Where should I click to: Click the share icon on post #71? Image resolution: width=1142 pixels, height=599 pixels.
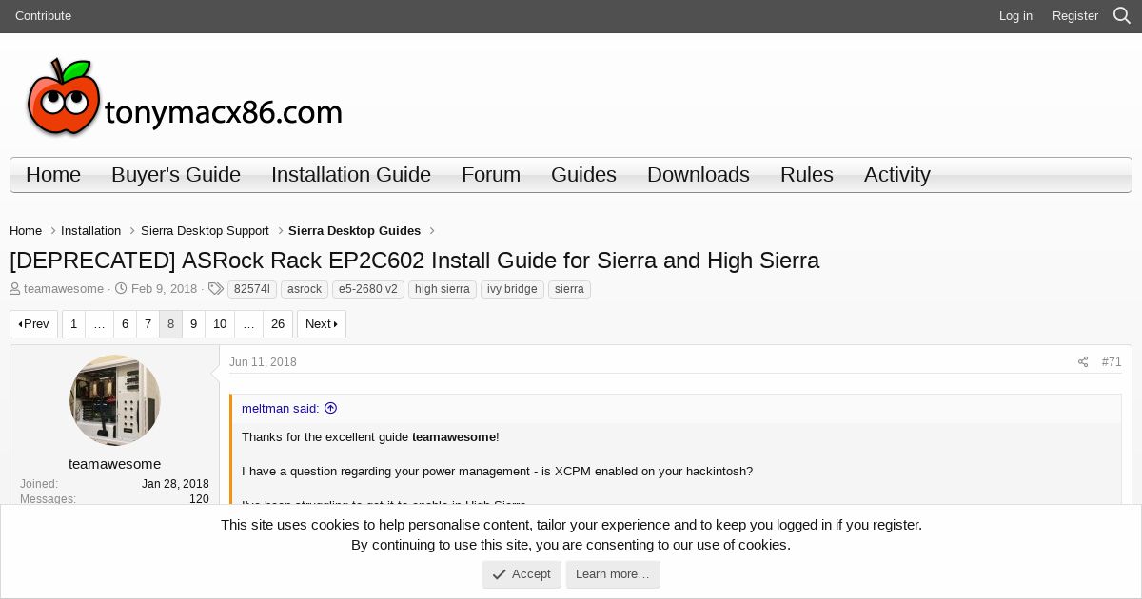[1083, 362]
